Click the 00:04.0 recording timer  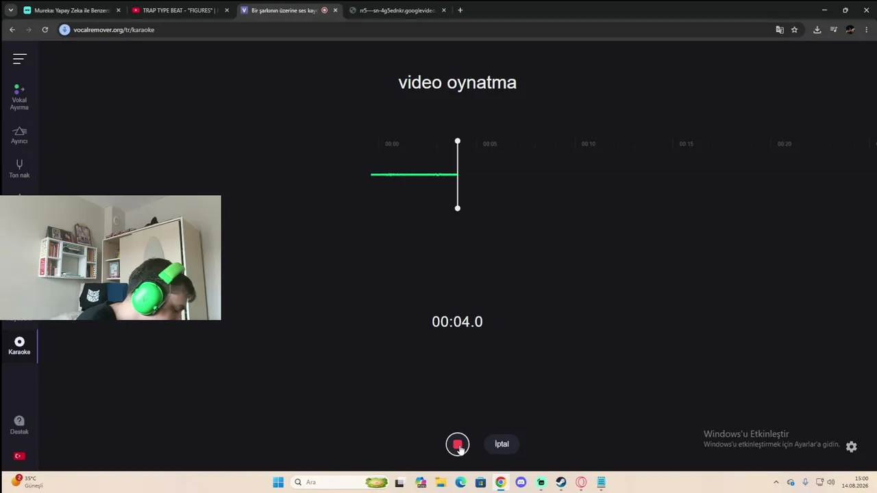coord(457,322)
